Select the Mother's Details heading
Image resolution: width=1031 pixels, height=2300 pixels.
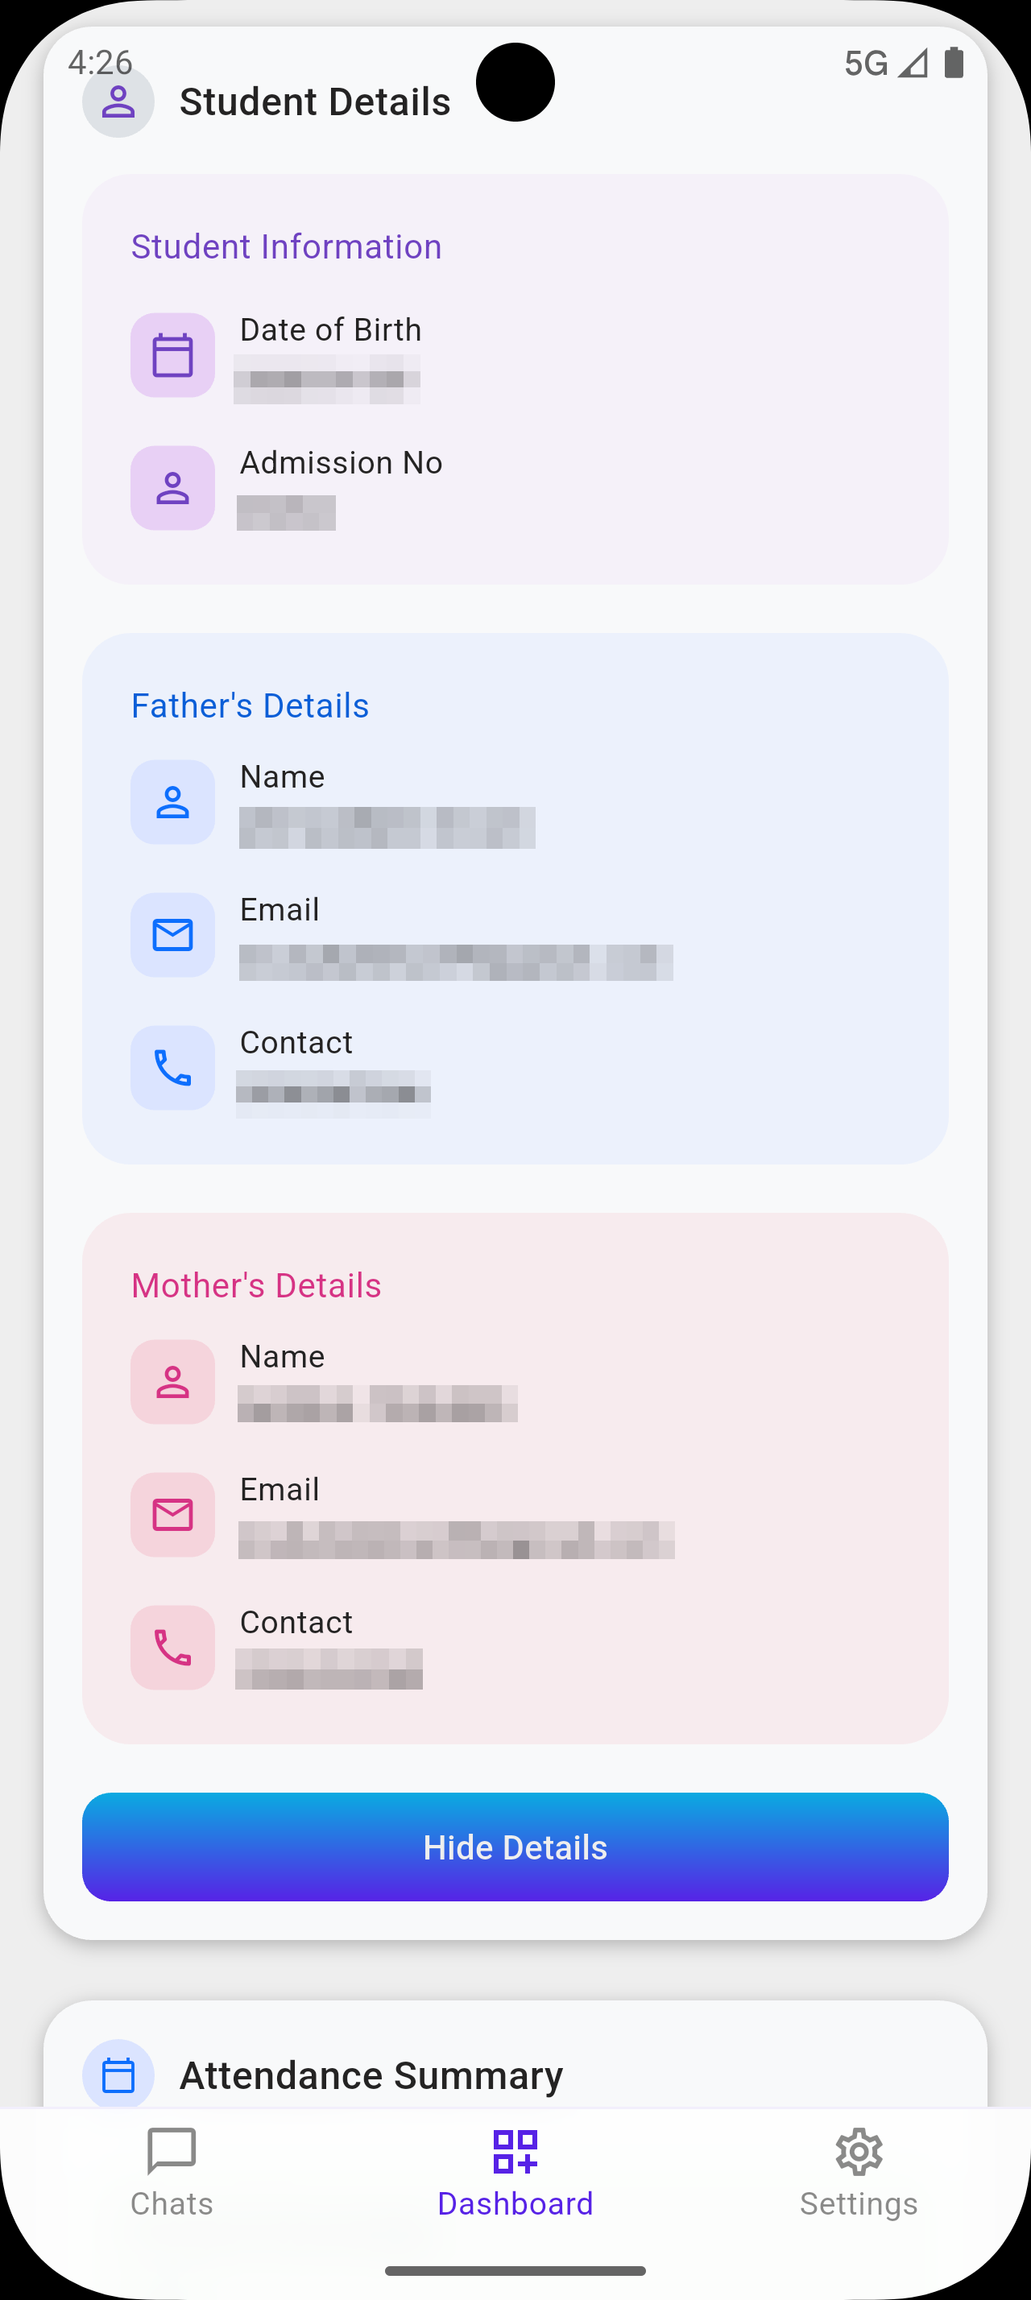point(256,1286)
